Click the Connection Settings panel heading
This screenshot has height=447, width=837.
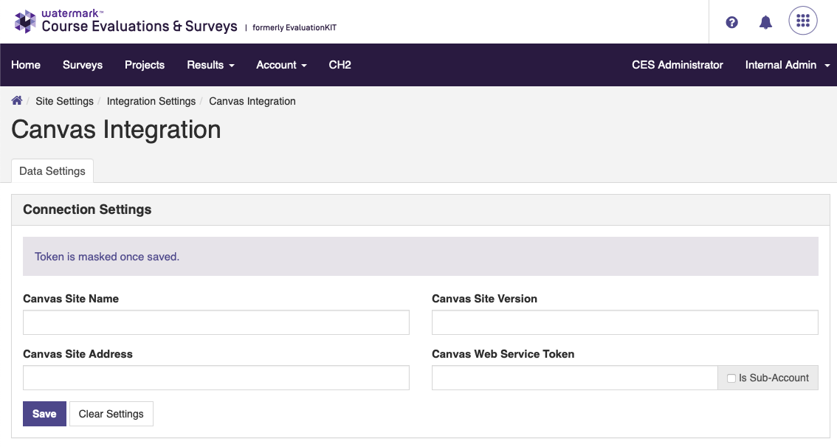(x=87, y=209)
